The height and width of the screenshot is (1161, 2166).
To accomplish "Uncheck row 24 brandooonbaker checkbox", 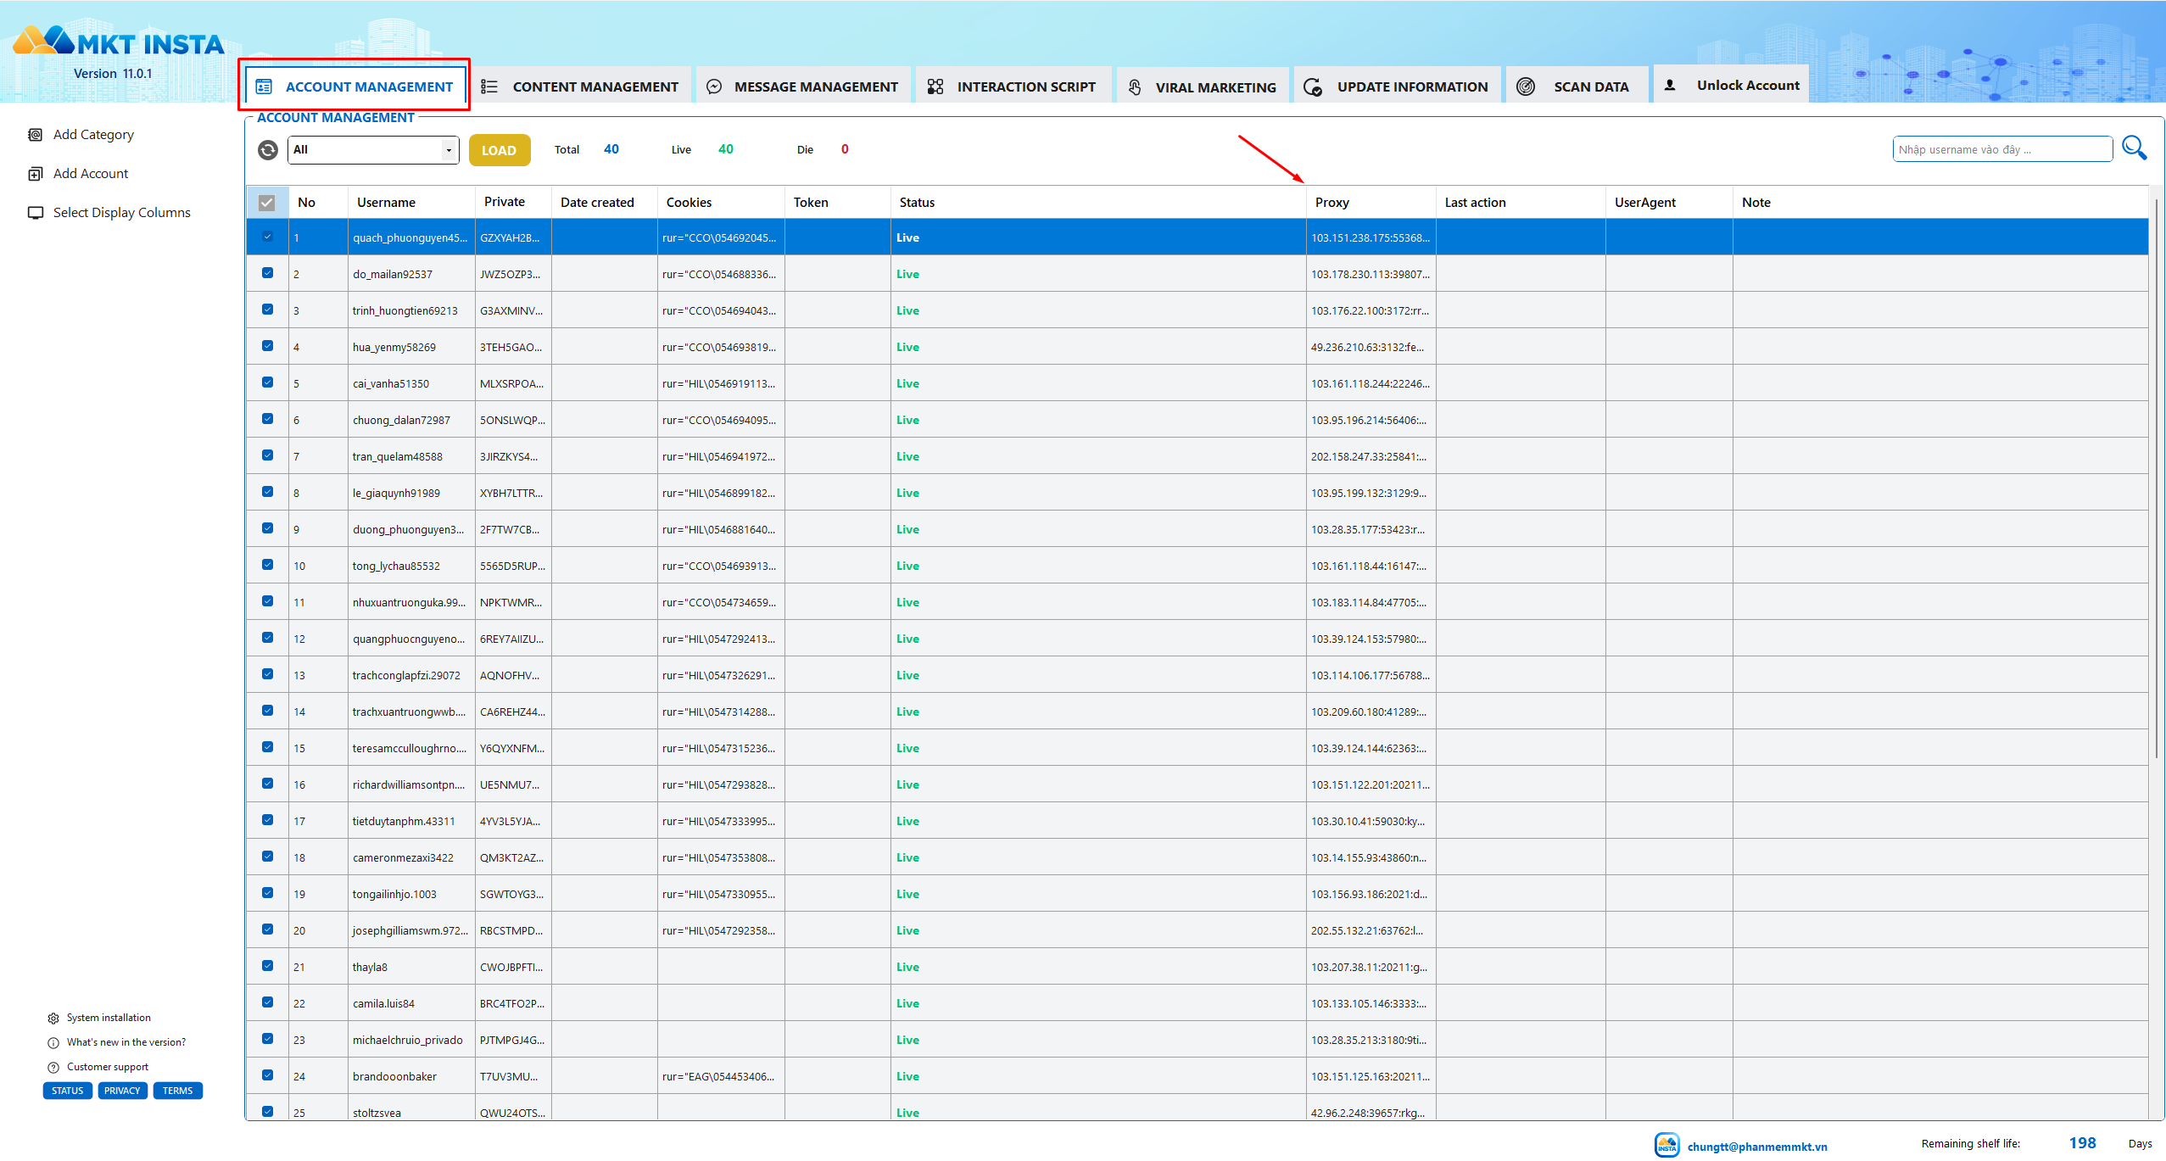I will [x=267, y=1075].
